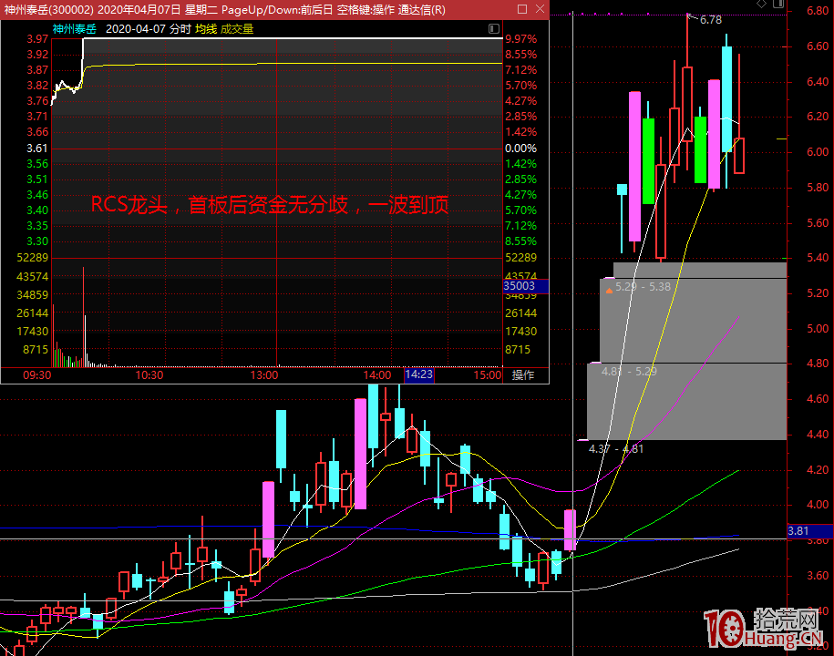This screenshot has width=834, height=656.
Task: Click the 均线 legend label
Action: coord(206,29)
